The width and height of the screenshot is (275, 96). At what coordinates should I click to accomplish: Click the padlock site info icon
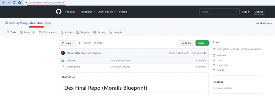(x=26, y=3)
